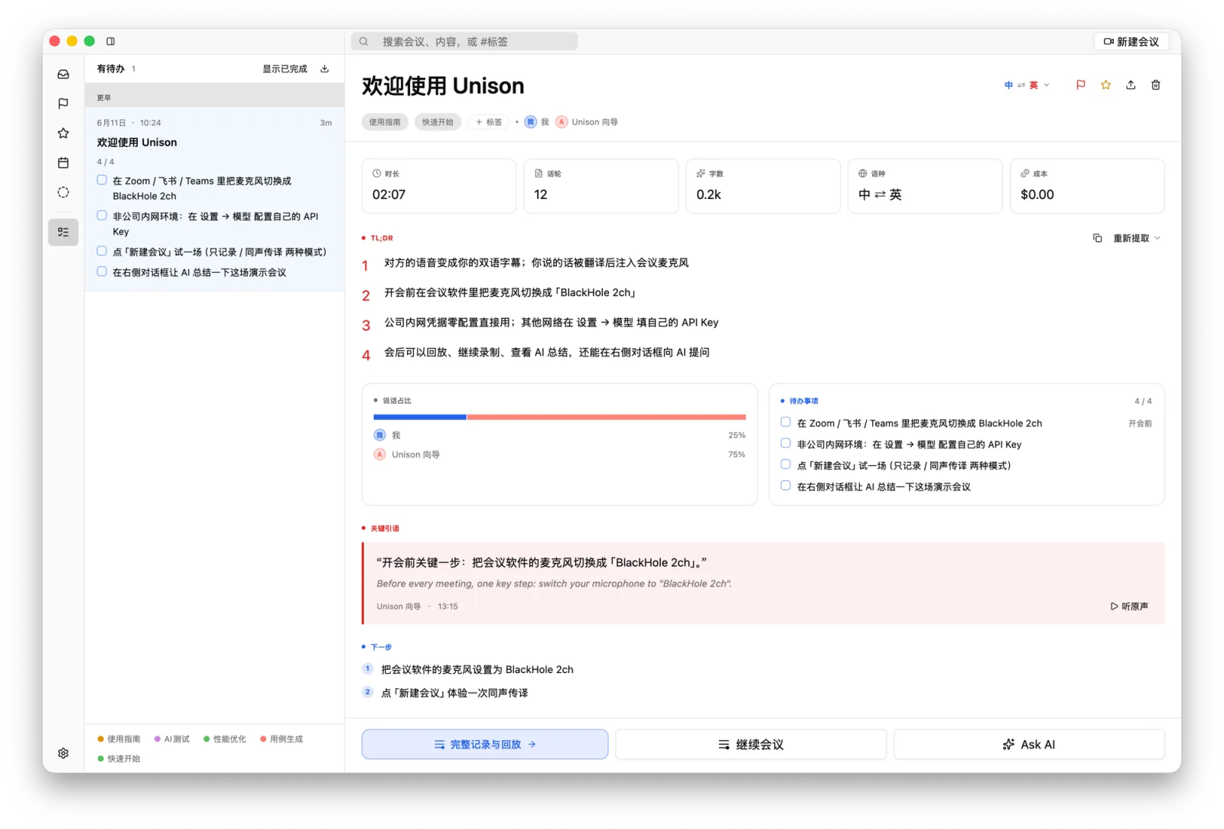Filter by 性能优化 tag at sidebar bottom
Image resolution: width=1224 pixels, height=829 pixels.
coord(225,739)
